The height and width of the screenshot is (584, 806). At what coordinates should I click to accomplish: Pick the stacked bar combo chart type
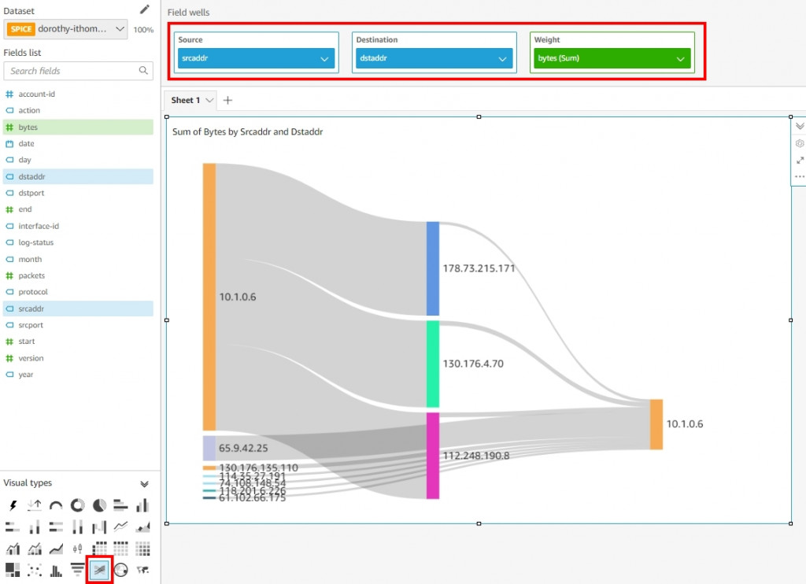click(x=35, y=549)
